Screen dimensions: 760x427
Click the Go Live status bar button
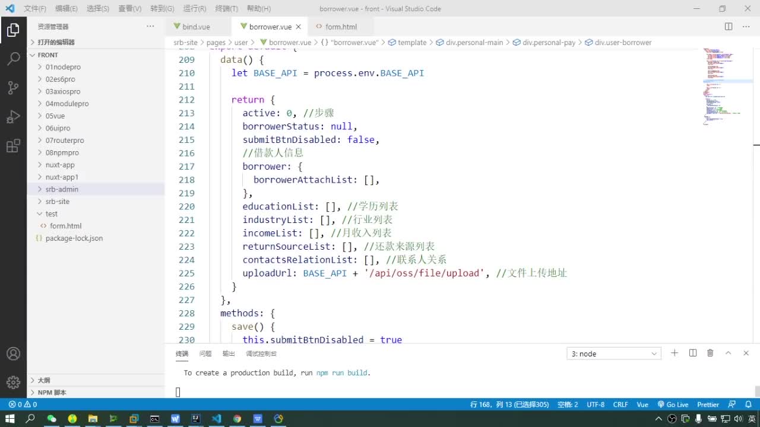click(x=673, y=404)
